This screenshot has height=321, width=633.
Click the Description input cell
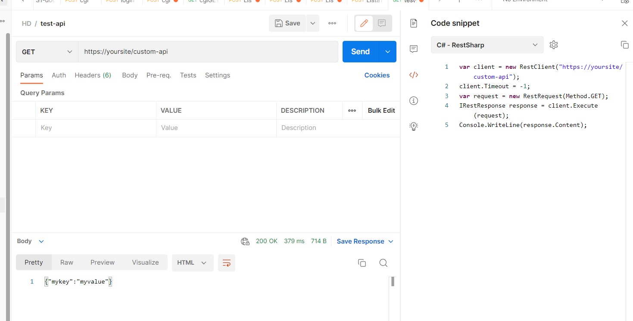(338, 128)
